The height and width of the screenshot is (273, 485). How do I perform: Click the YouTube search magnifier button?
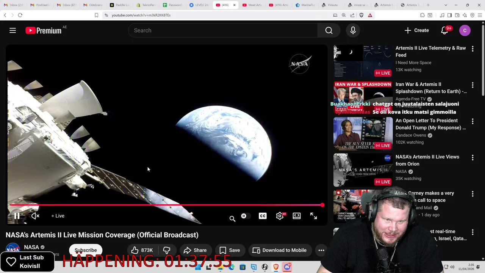(x=329, y=30)
